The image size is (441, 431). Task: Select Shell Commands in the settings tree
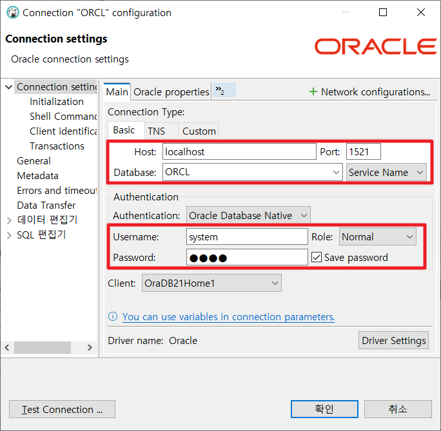click(63, 117)
